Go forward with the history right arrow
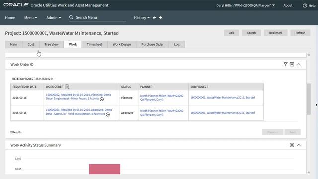Viewport: 318px width, 179px height. click(160, 18)
